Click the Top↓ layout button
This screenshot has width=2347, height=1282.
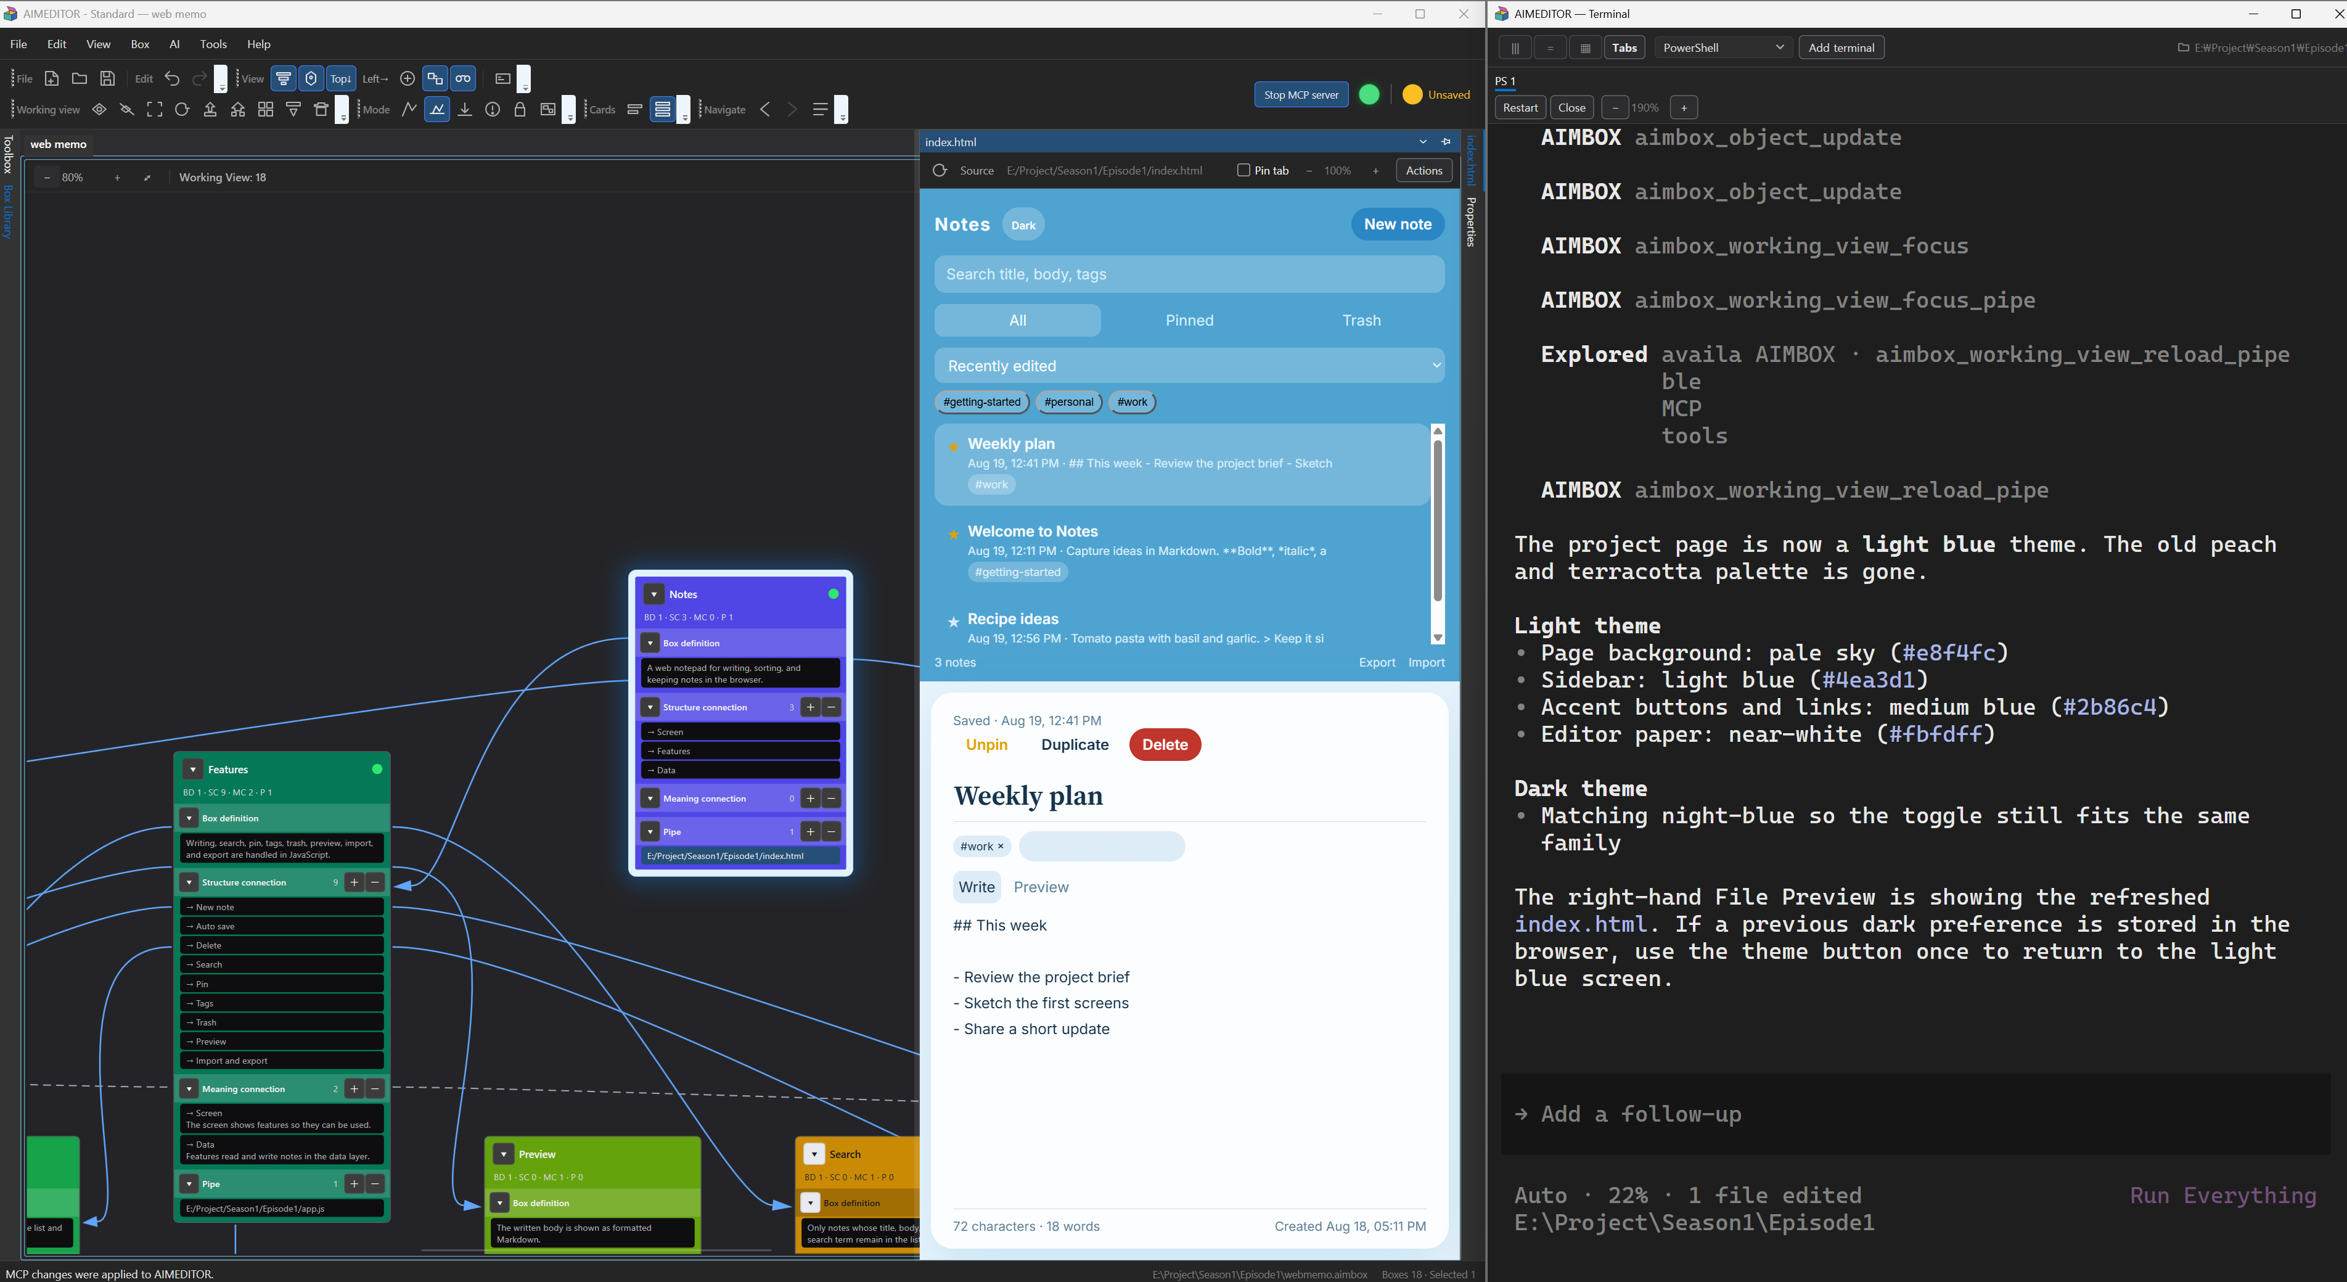pyautogui.click(x=340, y=78)
